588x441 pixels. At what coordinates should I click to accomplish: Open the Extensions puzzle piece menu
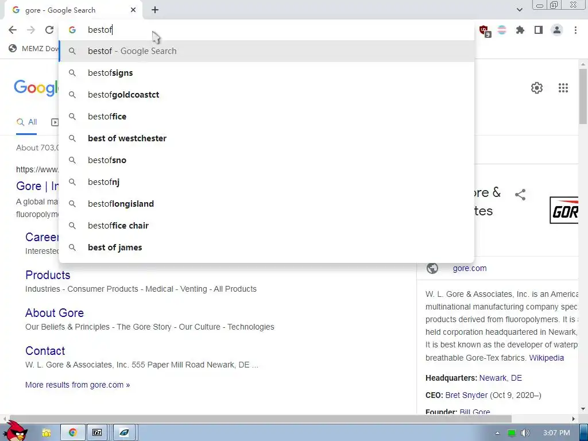[520, 30]
